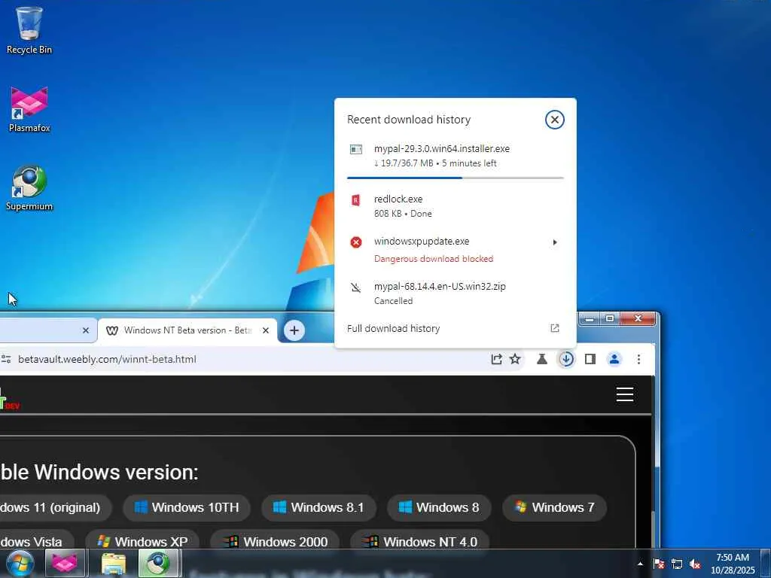Select the Windows 8.1 version button
771x578 pixels.
coord(318,507)
